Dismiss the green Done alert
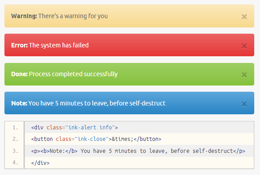260x175 pixels. pos(244,75)
